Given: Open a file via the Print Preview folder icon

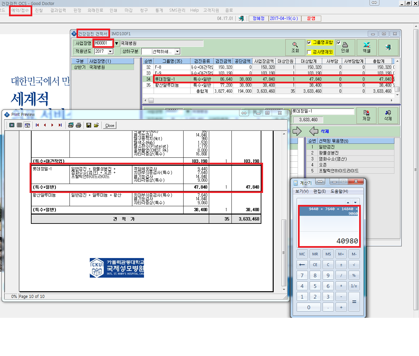Looking at the screenshot, I should pos(96,125).
